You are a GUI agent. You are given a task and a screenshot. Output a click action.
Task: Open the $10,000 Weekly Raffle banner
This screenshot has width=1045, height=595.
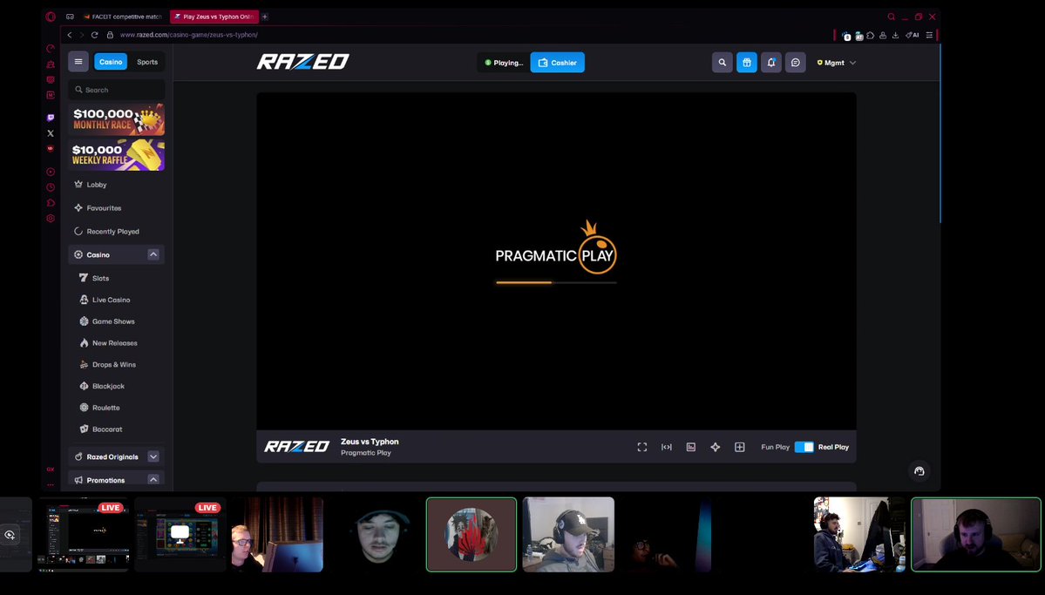point(117,154)
